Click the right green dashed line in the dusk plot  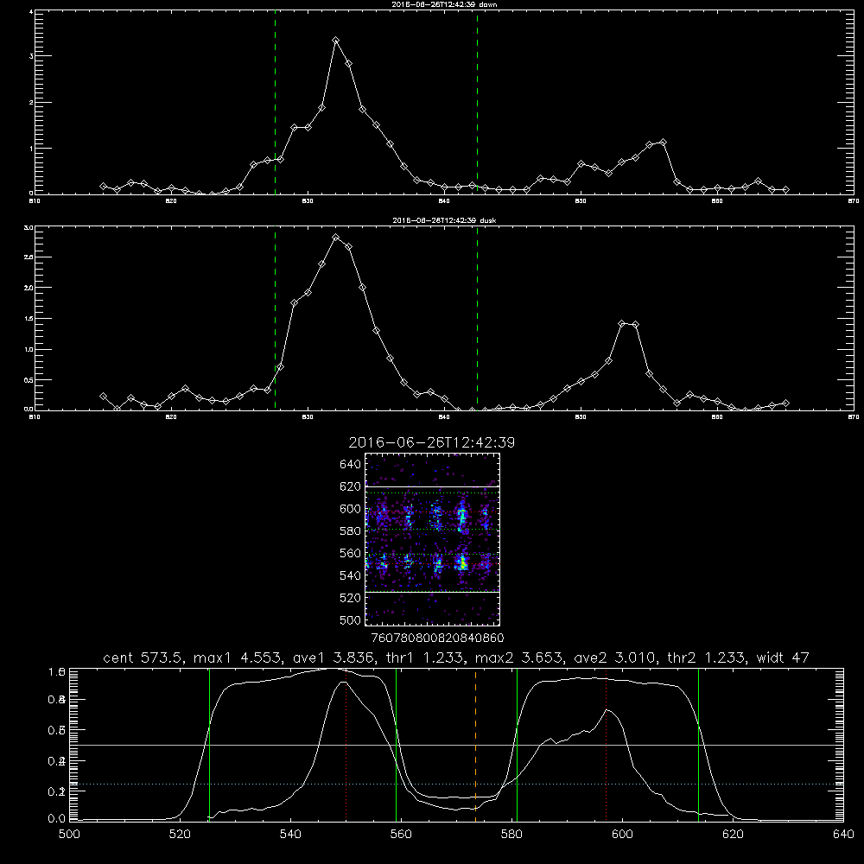point(477,319)
